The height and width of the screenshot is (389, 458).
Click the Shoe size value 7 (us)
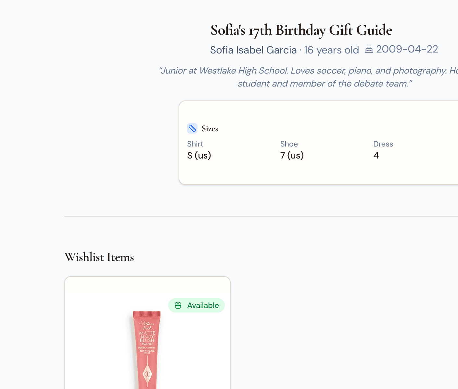coord(292,155)
